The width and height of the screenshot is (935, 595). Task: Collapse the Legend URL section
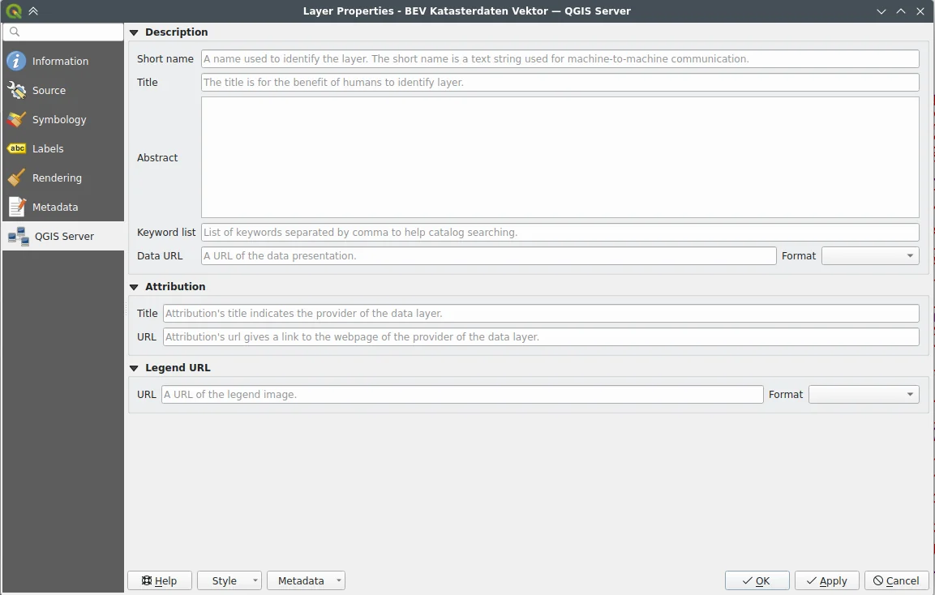point(134,368)
